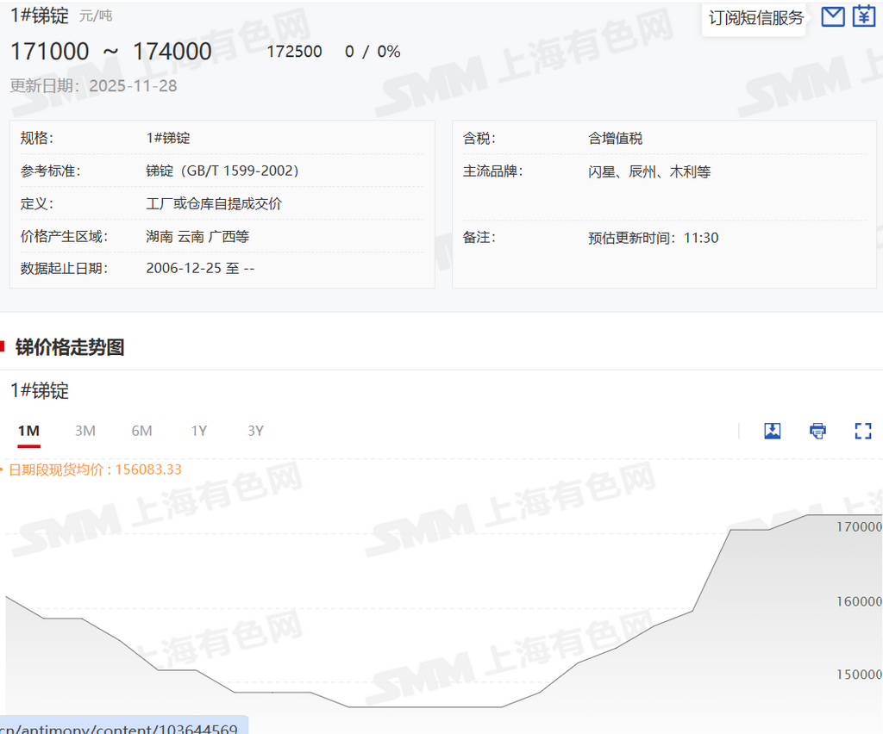Expand the chart to fullscreen
Viewport: 883px width, 734px height.
(x=862, y=431)
